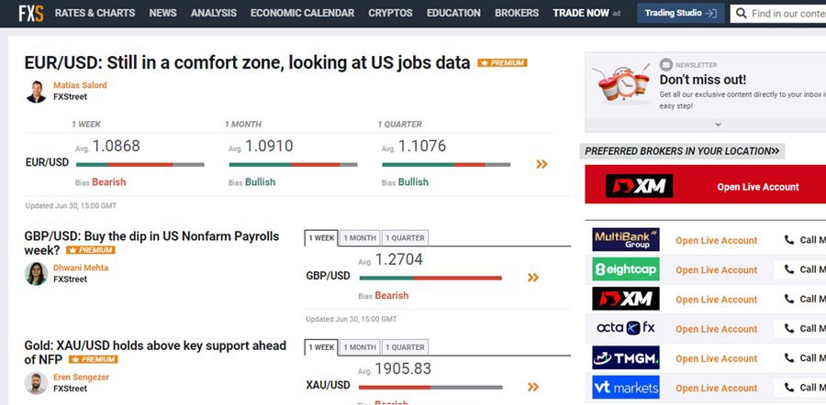Open the Cryptos menu item
The image size is (826, 405).
(390, 13)
